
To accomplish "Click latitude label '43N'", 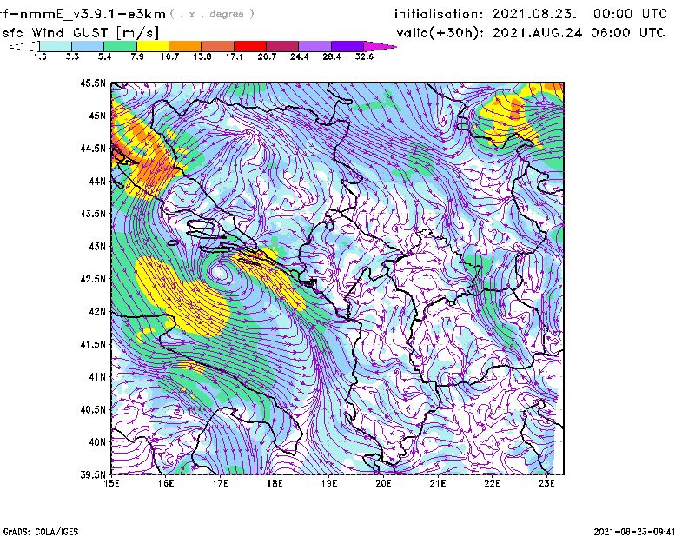I will pos(97,246).
